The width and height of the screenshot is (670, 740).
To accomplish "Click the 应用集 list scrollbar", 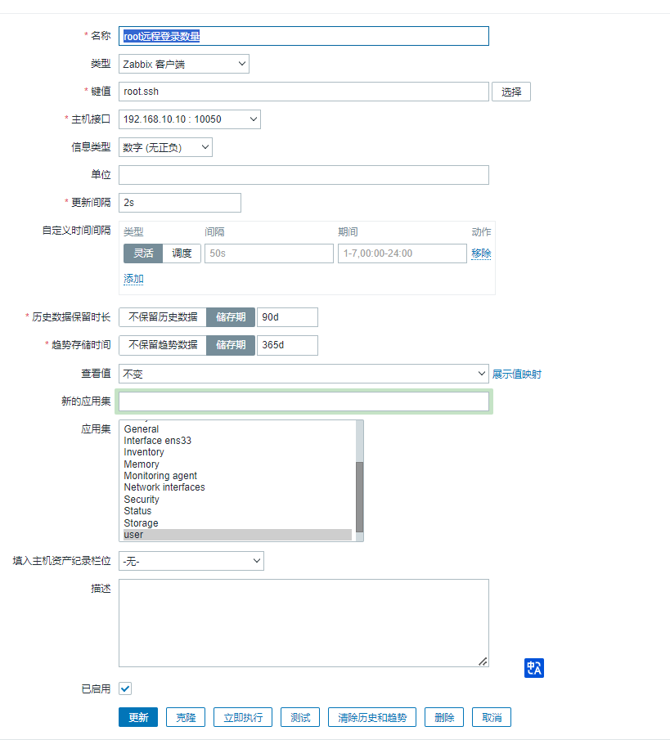I will coord(360,496).
